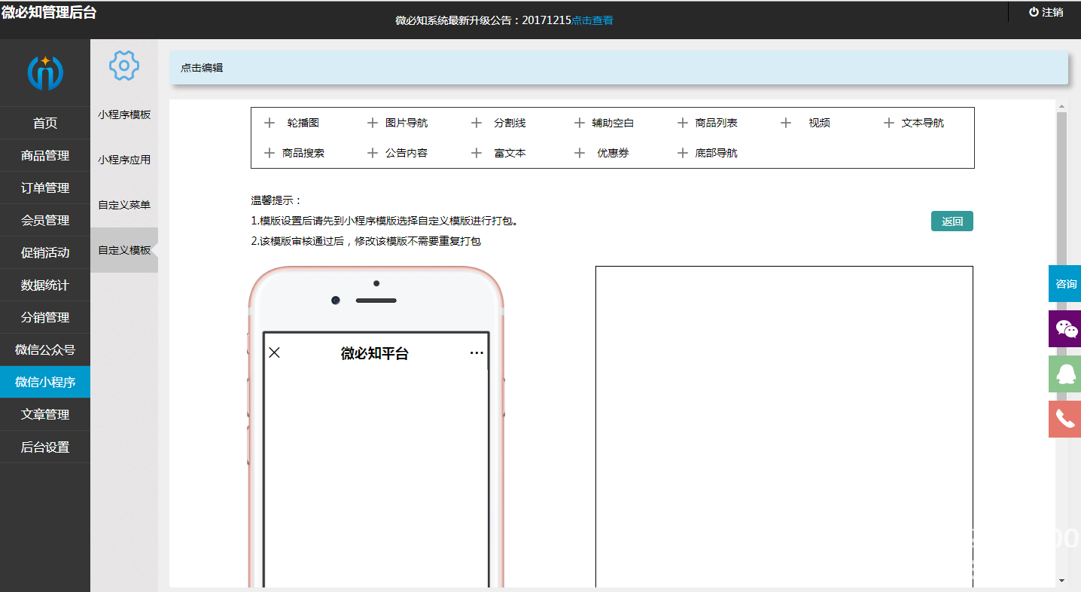Image resolution: width=1081 pixels, height=592 pixels.
Task: Click the 咨询 consultation side button
Action: 1064,284
